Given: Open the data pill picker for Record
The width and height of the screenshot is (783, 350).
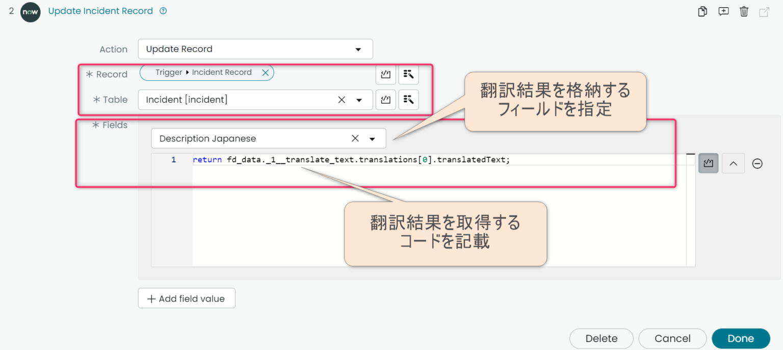Looking at the screenshot, I should pos(408,74).
